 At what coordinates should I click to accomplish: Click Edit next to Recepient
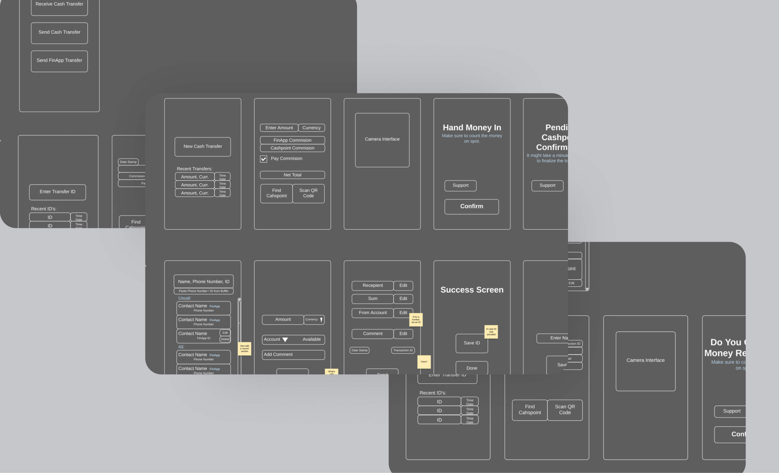point(403,286)
